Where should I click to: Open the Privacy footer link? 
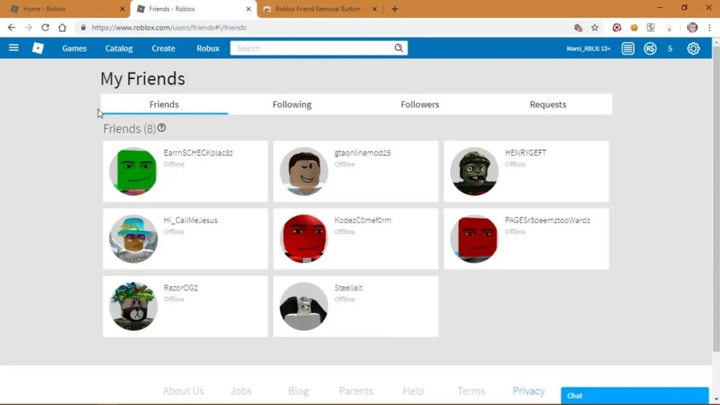(529, 391)
